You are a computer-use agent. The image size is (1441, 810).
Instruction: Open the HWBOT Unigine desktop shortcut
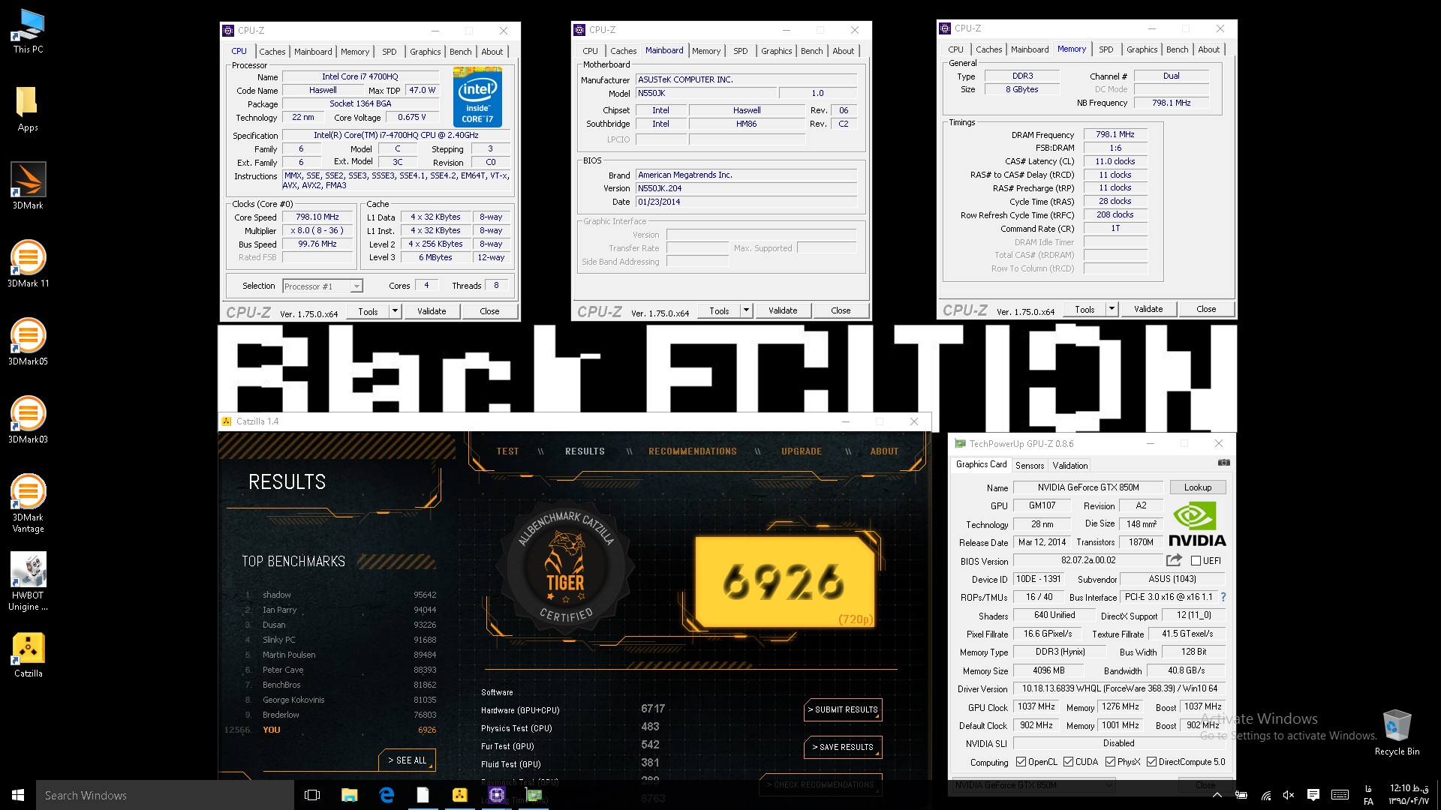[x=28, y=582]
